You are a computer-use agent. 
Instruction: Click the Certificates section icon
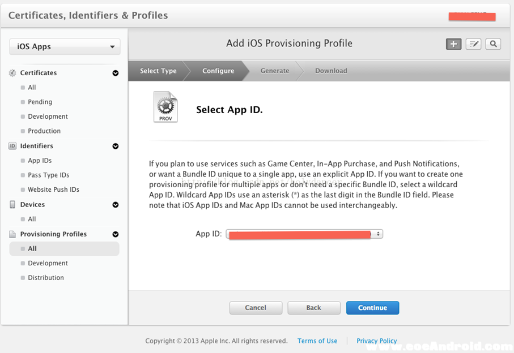[x=12, y=73]
